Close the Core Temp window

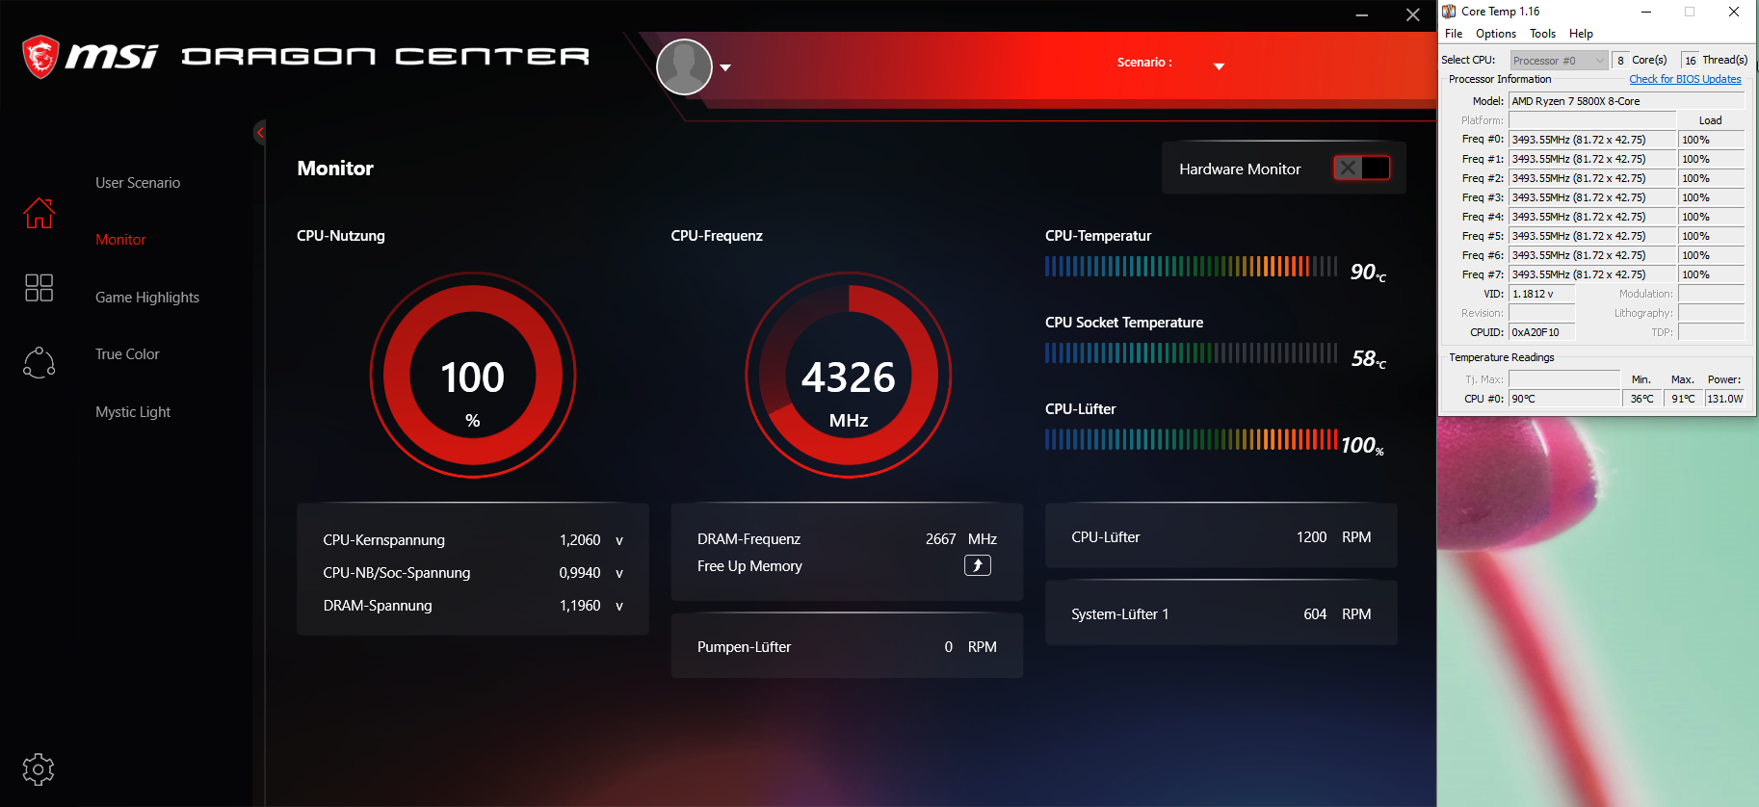(1734, 12)
